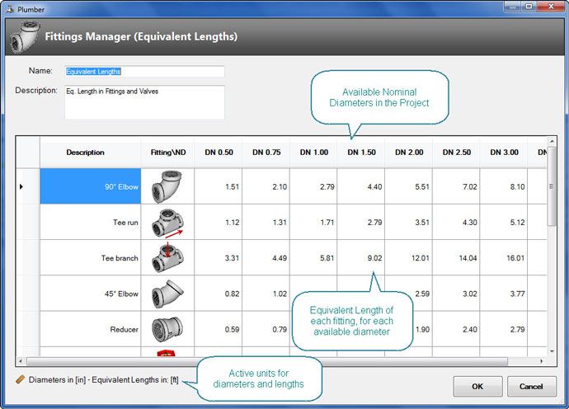Select the 90° Elbow row header arrow
The width and height of the screenshot is (569, 409).
(21, 187)
